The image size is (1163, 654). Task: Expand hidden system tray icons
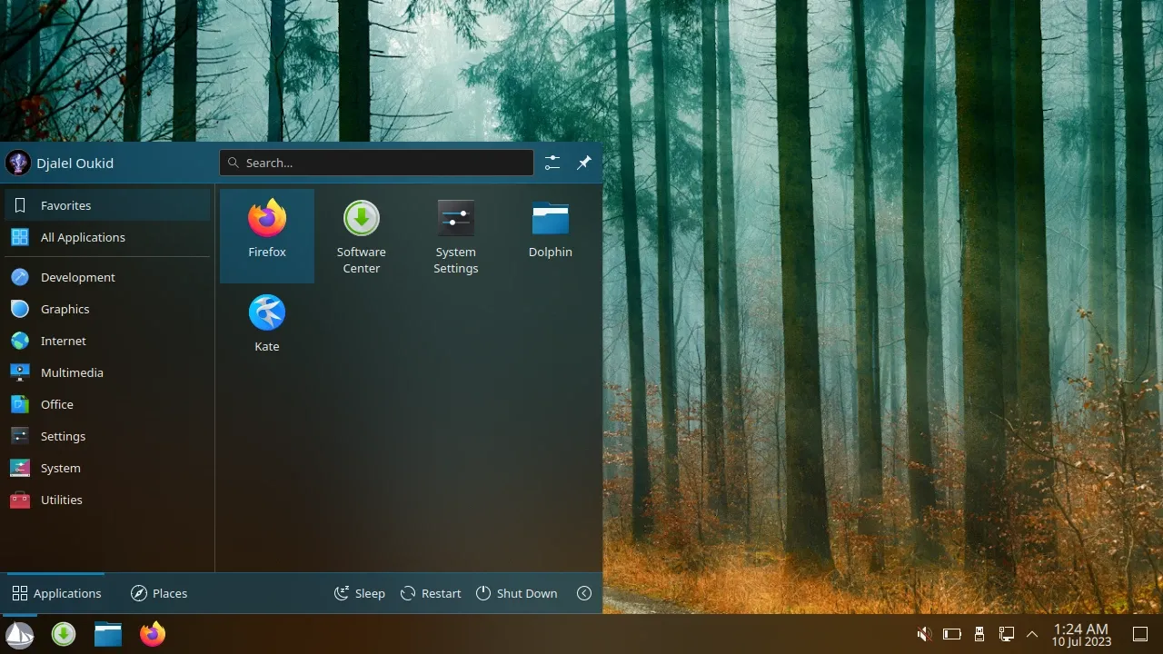tap(1032, 634)
